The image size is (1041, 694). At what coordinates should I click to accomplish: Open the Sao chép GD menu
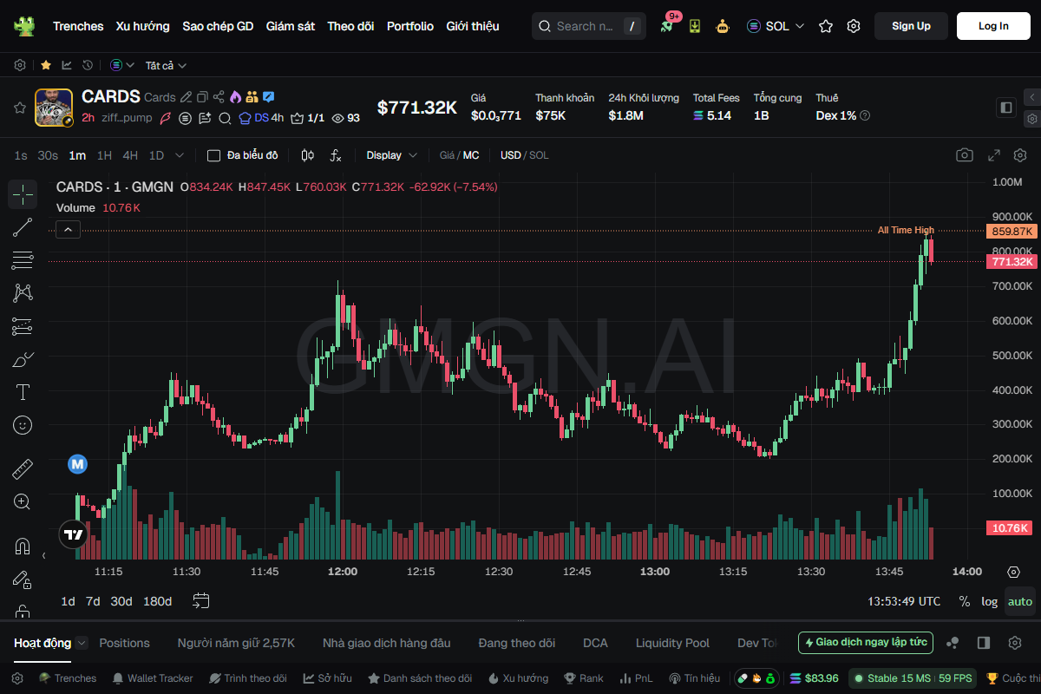(218, 26)
